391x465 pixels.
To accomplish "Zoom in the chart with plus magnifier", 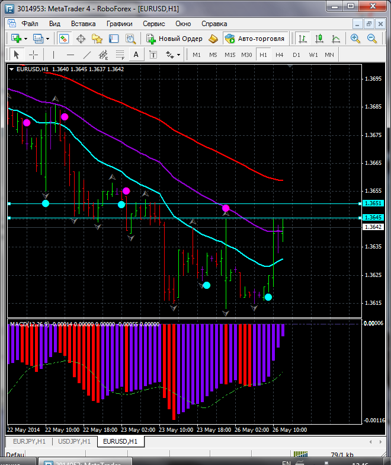I will (355, 39).
